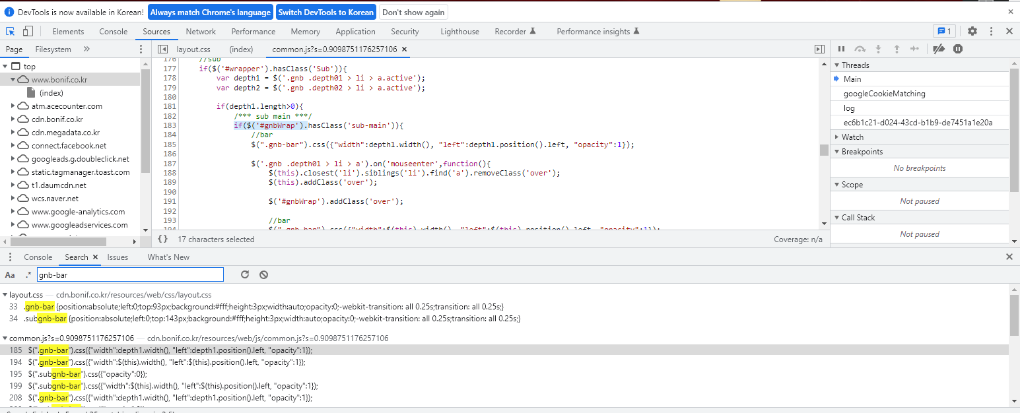Open the Page pane three-dot menu
The height and width of the screenshot is (413, 1020).
point(141,49)
